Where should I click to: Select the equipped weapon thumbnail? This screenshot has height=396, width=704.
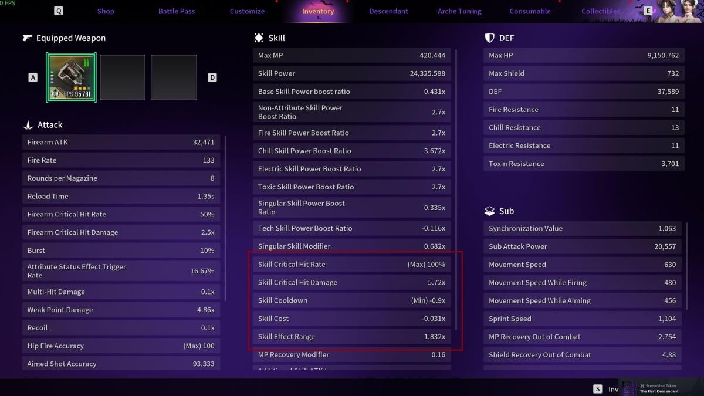click(x=71, y=77)
